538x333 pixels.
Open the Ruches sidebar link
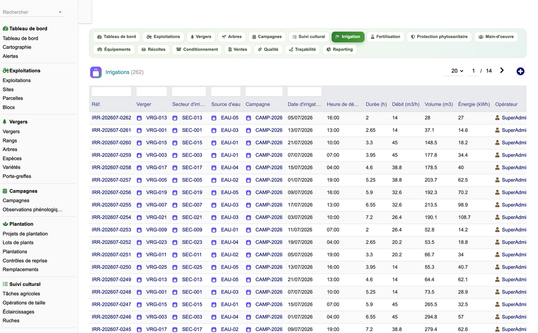[11, 320]
